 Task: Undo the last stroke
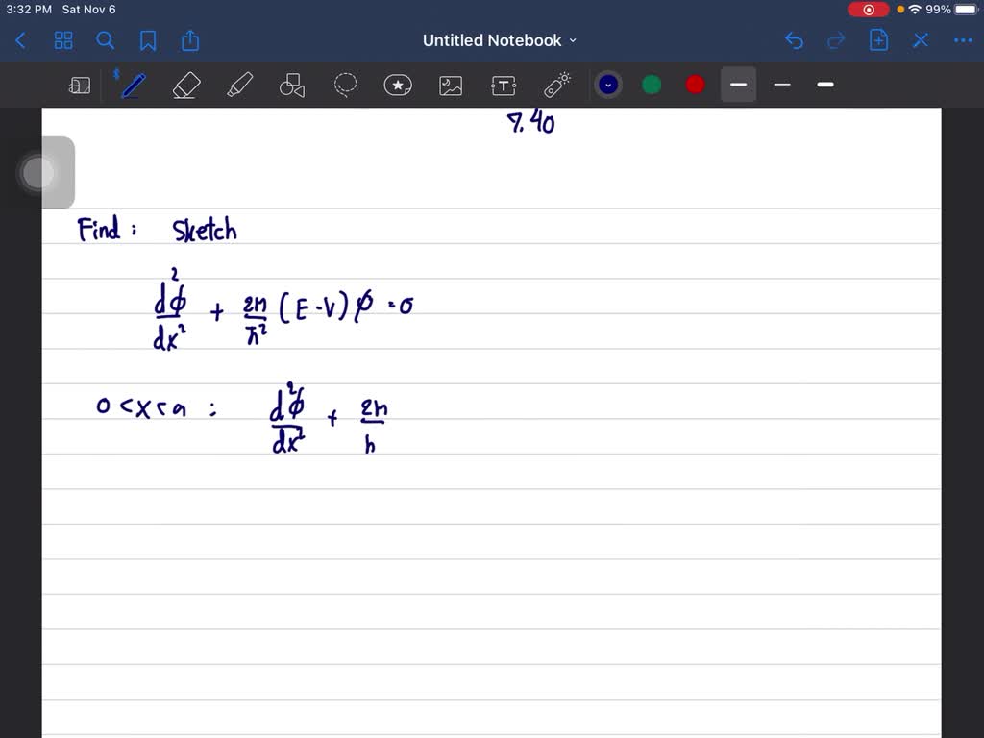click(794, 40)
